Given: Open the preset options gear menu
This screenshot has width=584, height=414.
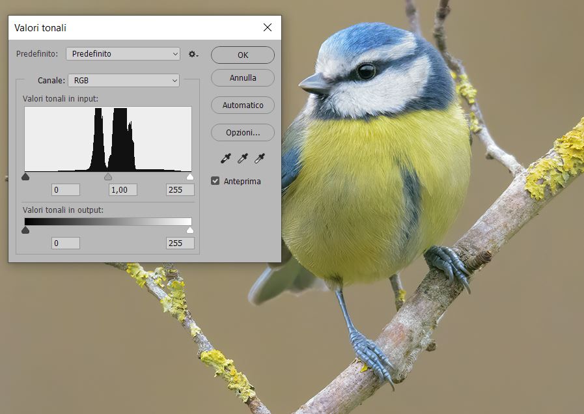Looking at the screenshot, I should point(193,54).
